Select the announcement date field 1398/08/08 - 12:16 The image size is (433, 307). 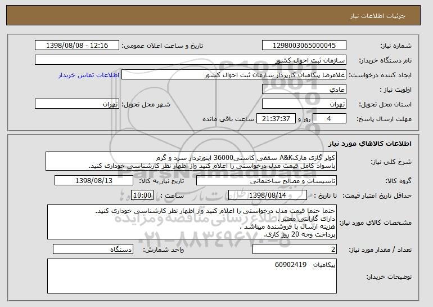pyautogui.click(x=77, y=46)
